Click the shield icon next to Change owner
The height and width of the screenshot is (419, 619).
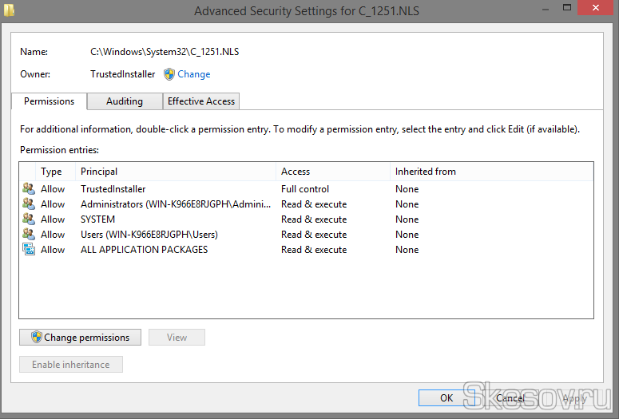tap(169, 74)
